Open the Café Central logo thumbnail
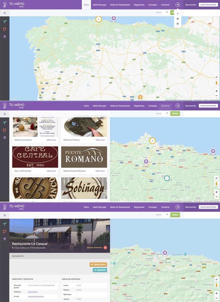Image resolution: width=220 pixels, height=302 pixels. coord(35,157)
